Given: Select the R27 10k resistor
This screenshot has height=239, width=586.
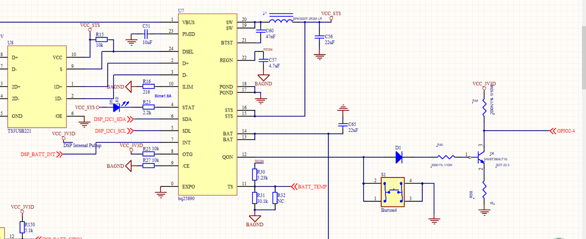Looking at the screenshot, I should click(148, 166).
